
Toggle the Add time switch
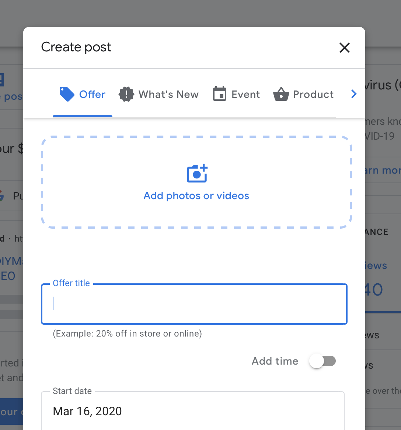(x=323, y=361)
